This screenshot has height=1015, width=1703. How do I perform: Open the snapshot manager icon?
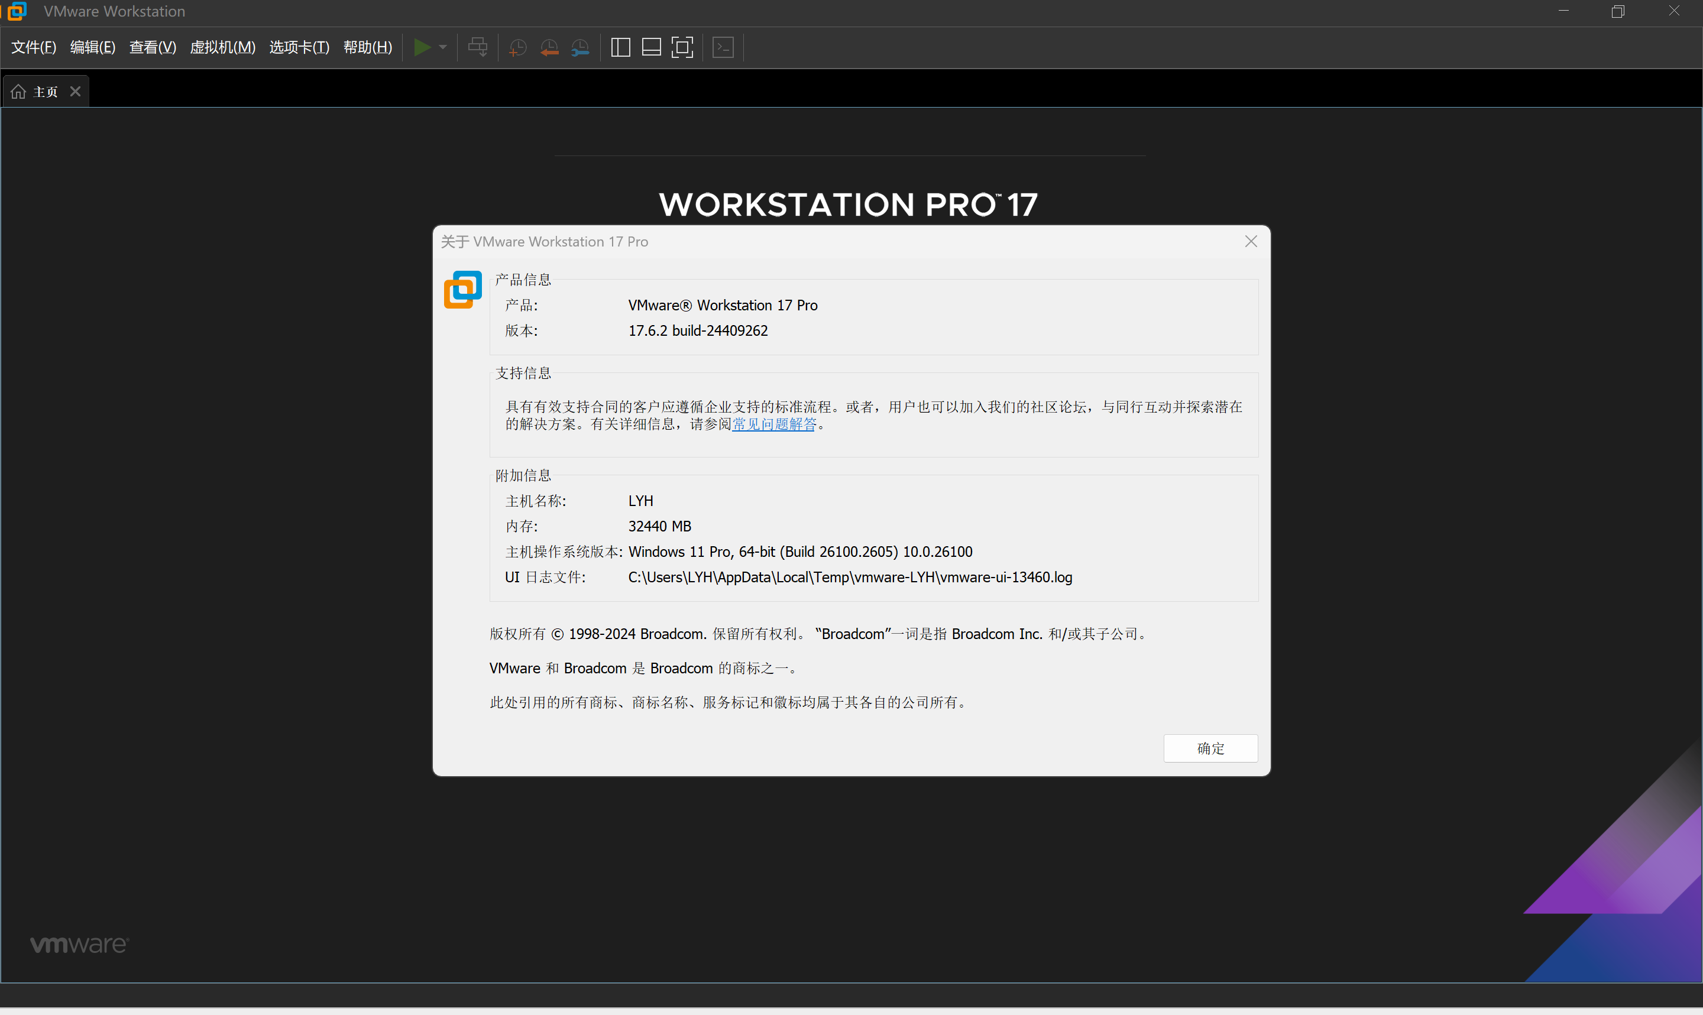coord(580,47)
